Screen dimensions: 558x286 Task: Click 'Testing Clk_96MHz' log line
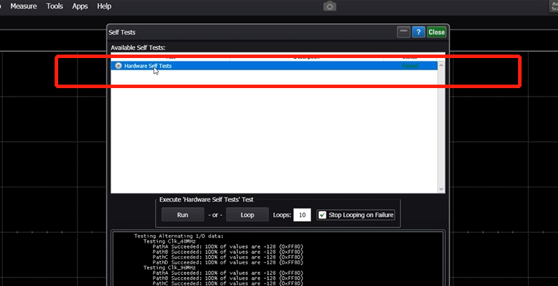pyautogui.click(x=169, y=268)
